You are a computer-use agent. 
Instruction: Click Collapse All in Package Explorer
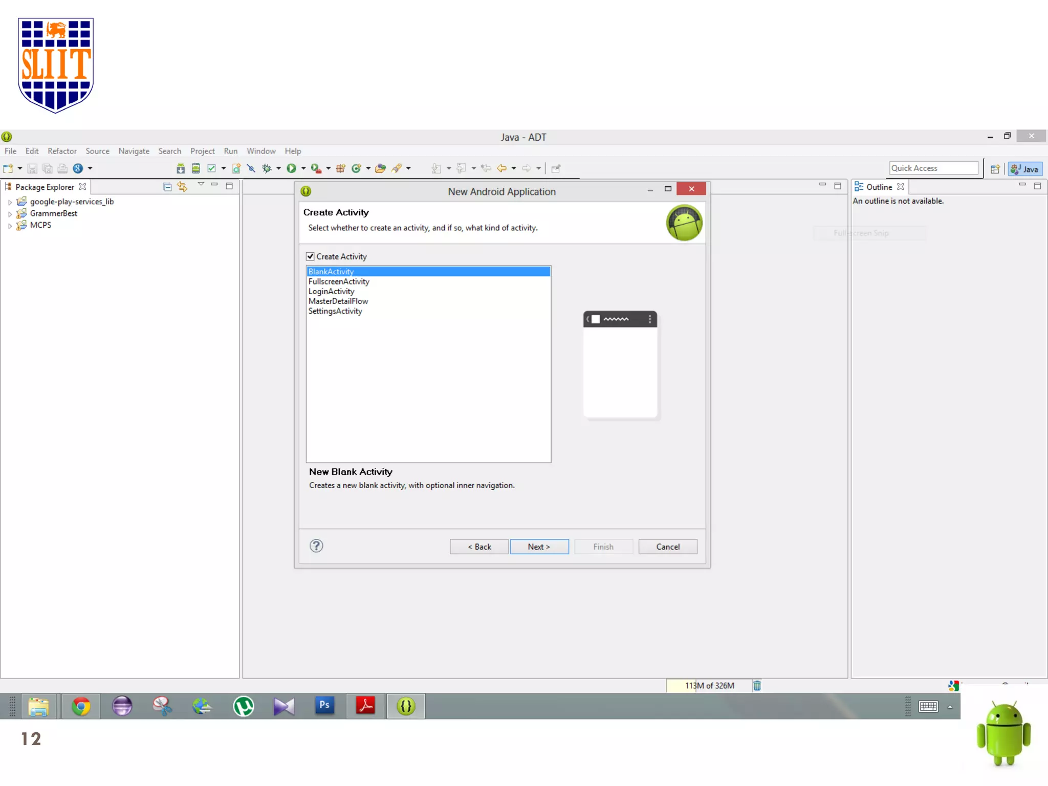[x=167, y=187]
